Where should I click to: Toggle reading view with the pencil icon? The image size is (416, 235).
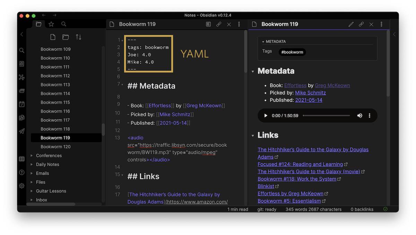click(351, 24)
